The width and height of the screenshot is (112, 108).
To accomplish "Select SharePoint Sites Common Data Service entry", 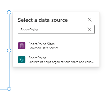I will tap(56, 46).
